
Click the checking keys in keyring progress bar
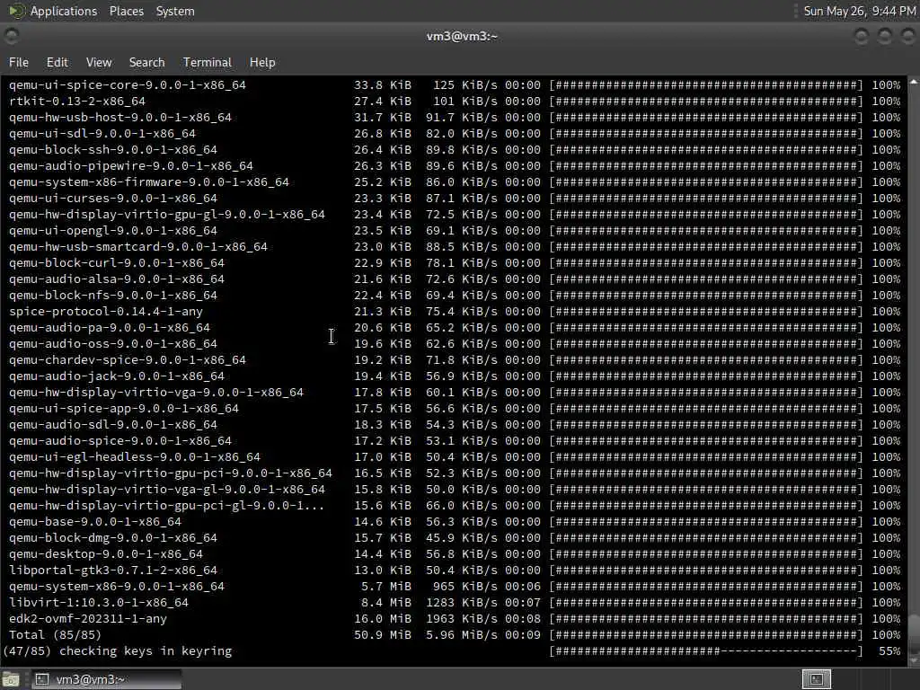pyautogui.click(x=706, y=651)
